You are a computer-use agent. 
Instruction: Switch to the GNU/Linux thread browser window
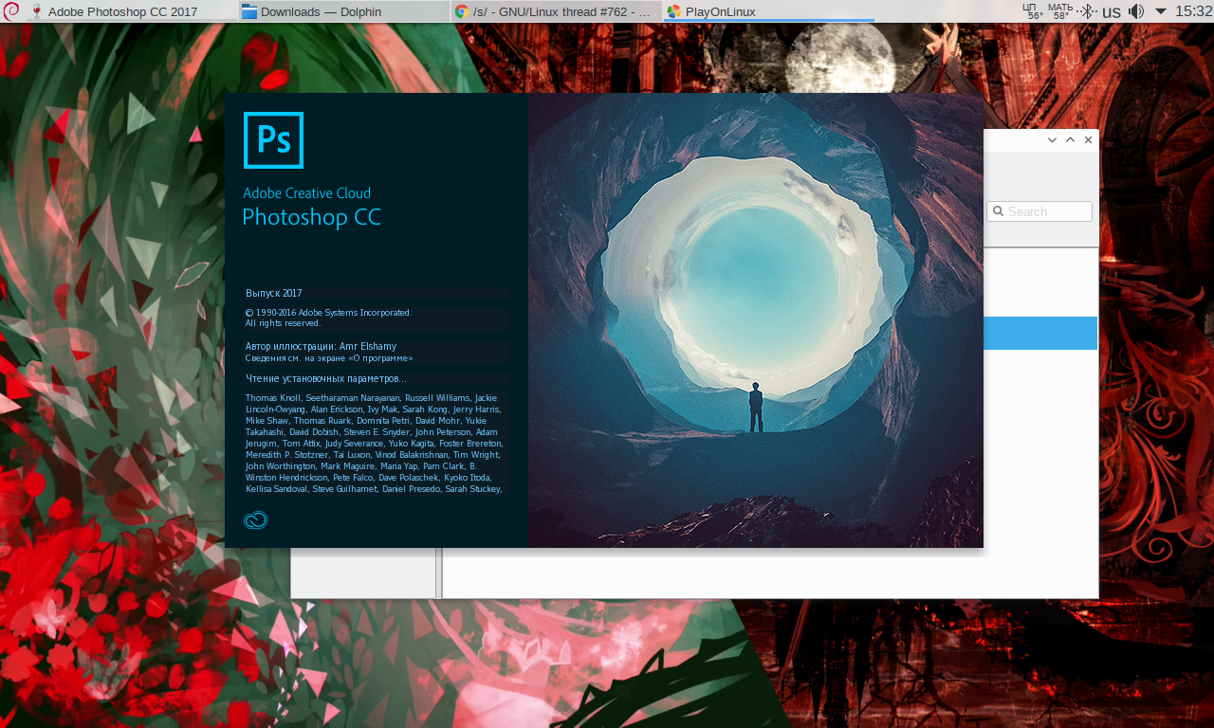[x=556, y=11]
